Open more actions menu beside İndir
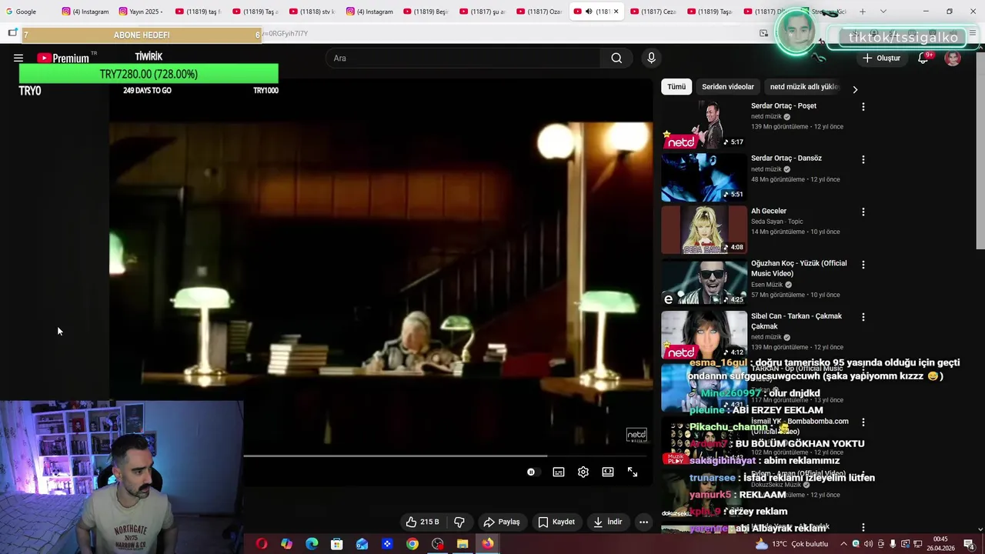This screenshot has width=985, height=554. (x=643, y=522)
